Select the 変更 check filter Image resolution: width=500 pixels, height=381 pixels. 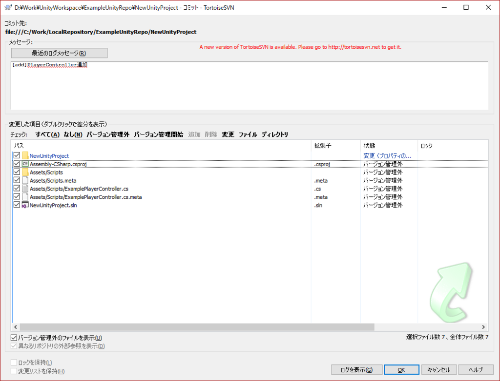click(x=228, y=134)
